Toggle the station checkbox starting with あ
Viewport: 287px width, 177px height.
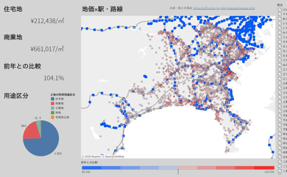tap(280, 19)
